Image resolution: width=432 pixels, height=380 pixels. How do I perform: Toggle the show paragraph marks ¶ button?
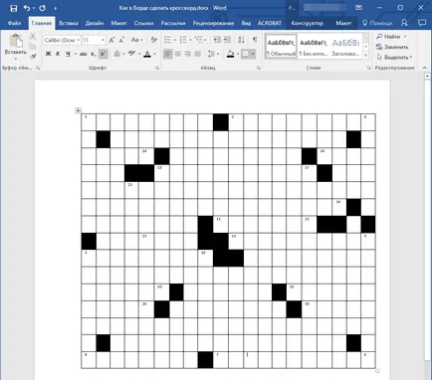click(x=255, y=40)
